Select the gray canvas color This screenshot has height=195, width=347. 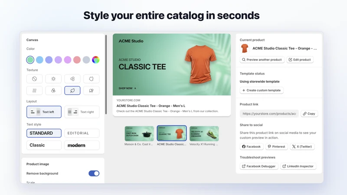coord(86,60)
